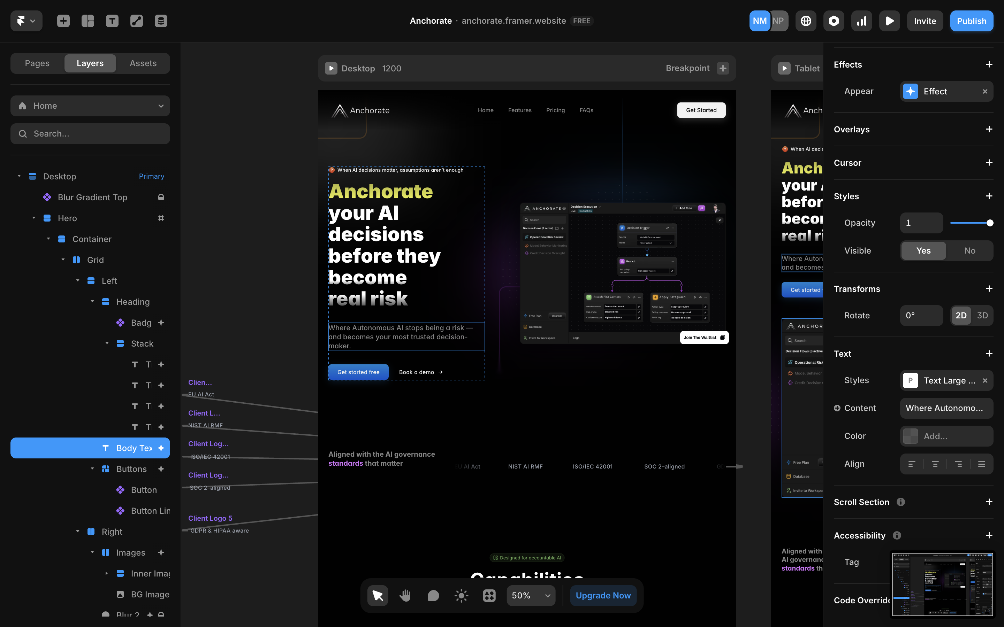This screenshot has height=627, width=1004.
Task: Open the CMS database icon
Action: (x=161, y=21)
